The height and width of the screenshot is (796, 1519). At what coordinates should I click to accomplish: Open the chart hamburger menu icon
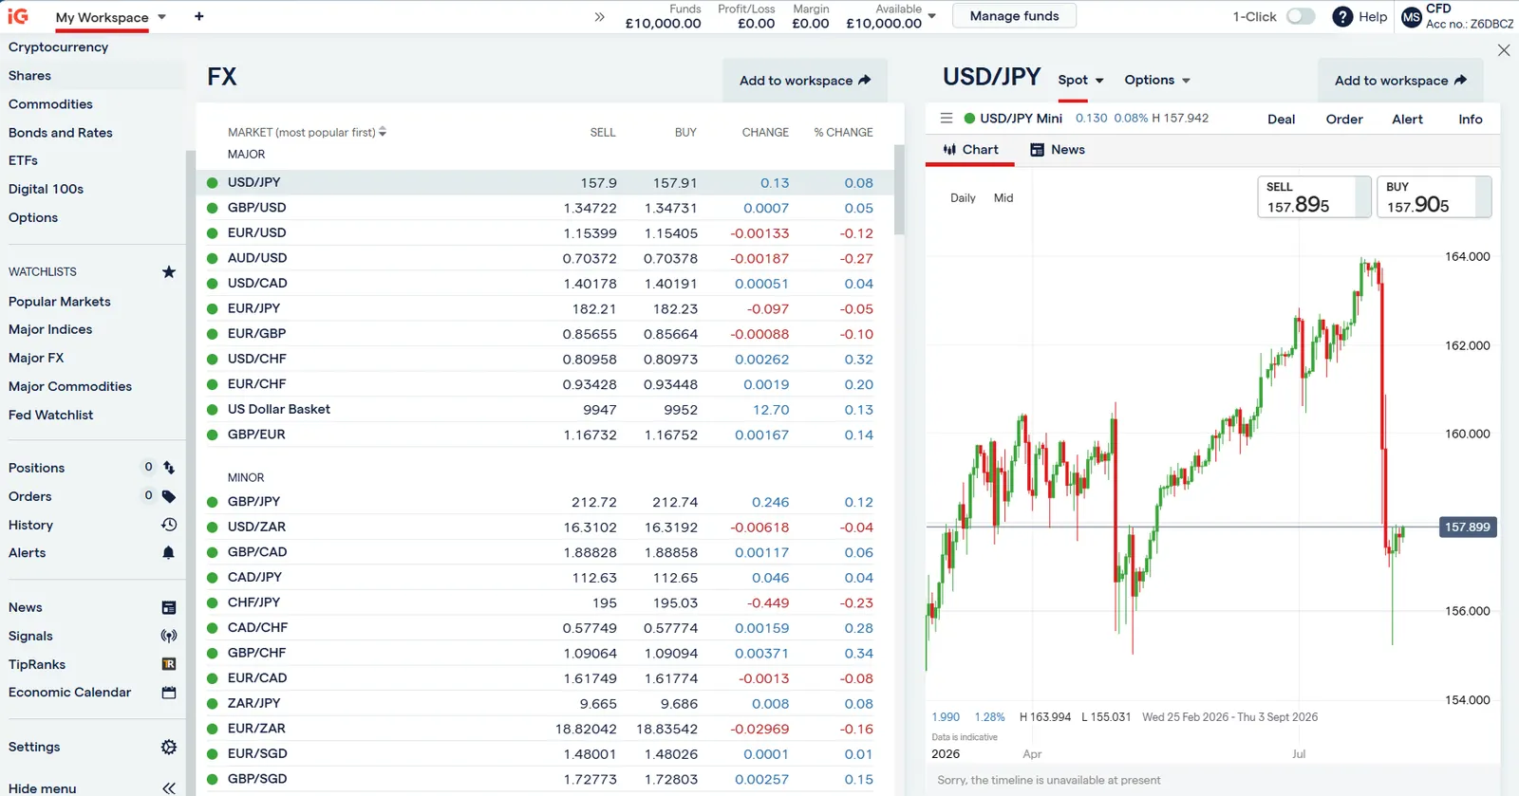[x=946, y=119]
